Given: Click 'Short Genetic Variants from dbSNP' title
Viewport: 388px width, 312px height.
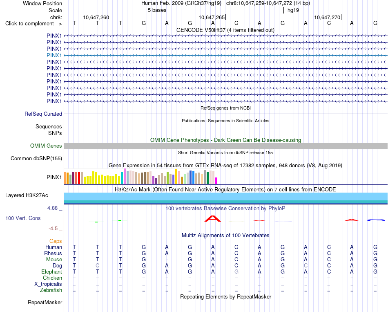Looking at the screenshot, I should pyautogui.click(x=225, y=153).
